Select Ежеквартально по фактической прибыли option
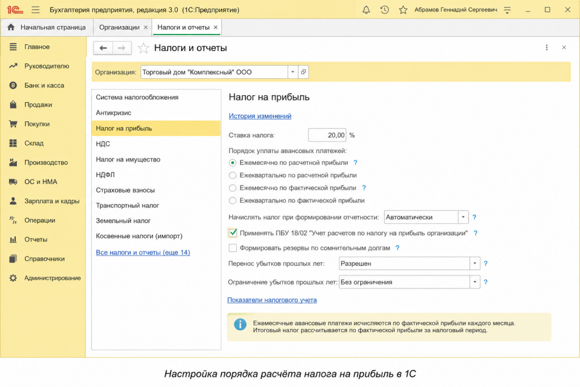 click(233, 201)
